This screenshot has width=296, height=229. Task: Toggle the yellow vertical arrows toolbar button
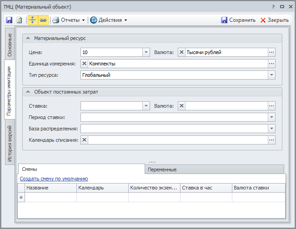[33, 20]
